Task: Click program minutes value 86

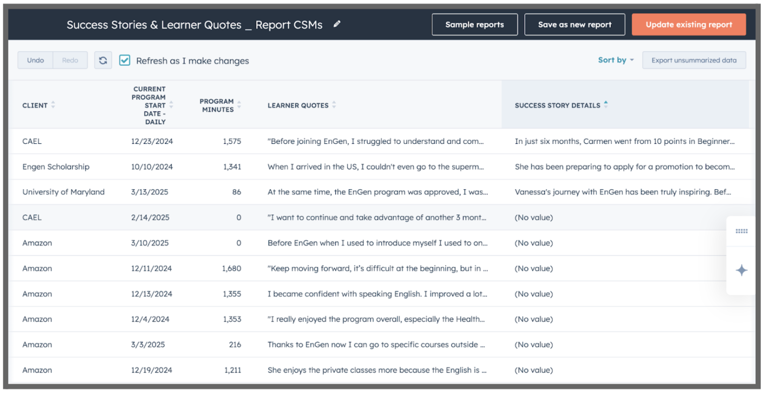Action: point(237,192)
